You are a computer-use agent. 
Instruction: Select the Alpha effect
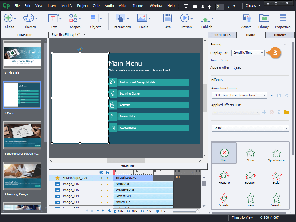tap(250, 155)
